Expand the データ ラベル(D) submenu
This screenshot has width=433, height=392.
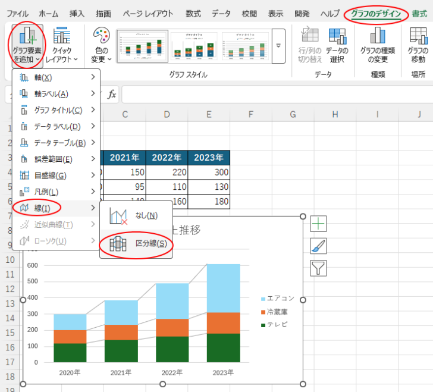pyautogui.click(x=56, y=126)
